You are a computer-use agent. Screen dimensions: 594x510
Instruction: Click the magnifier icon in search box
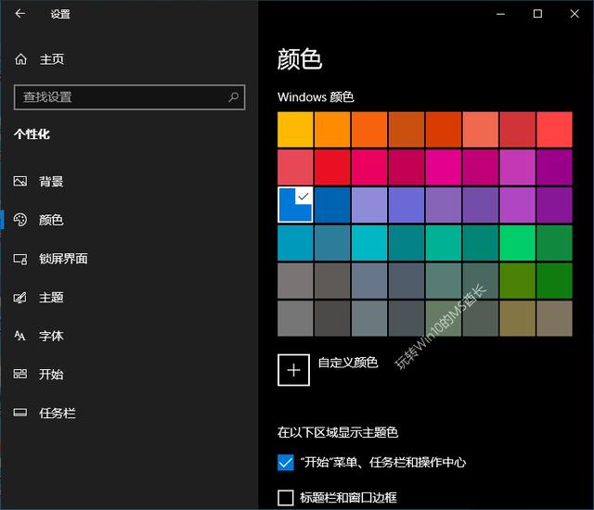coord(233,97)
